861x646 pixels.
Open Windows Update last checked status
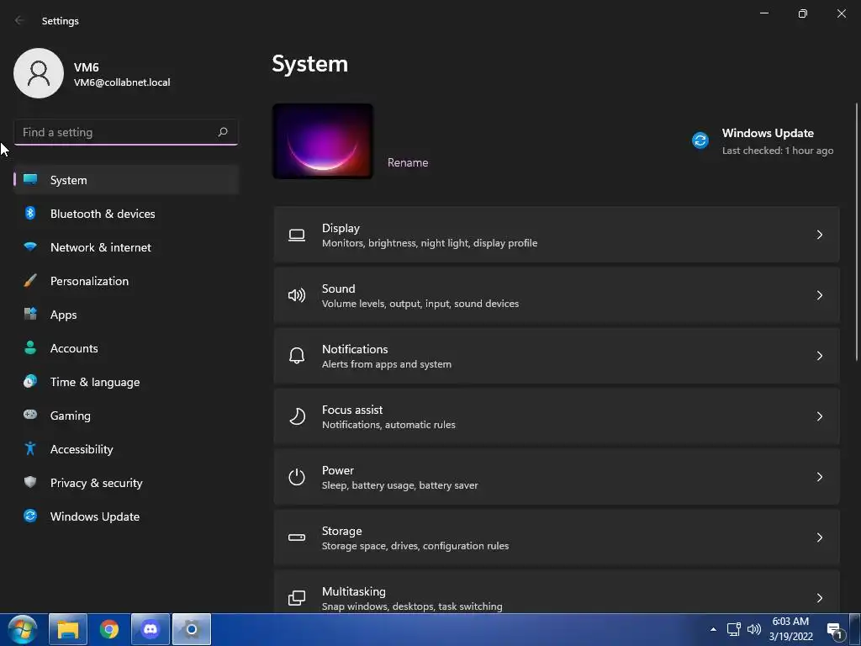[778, 151]
